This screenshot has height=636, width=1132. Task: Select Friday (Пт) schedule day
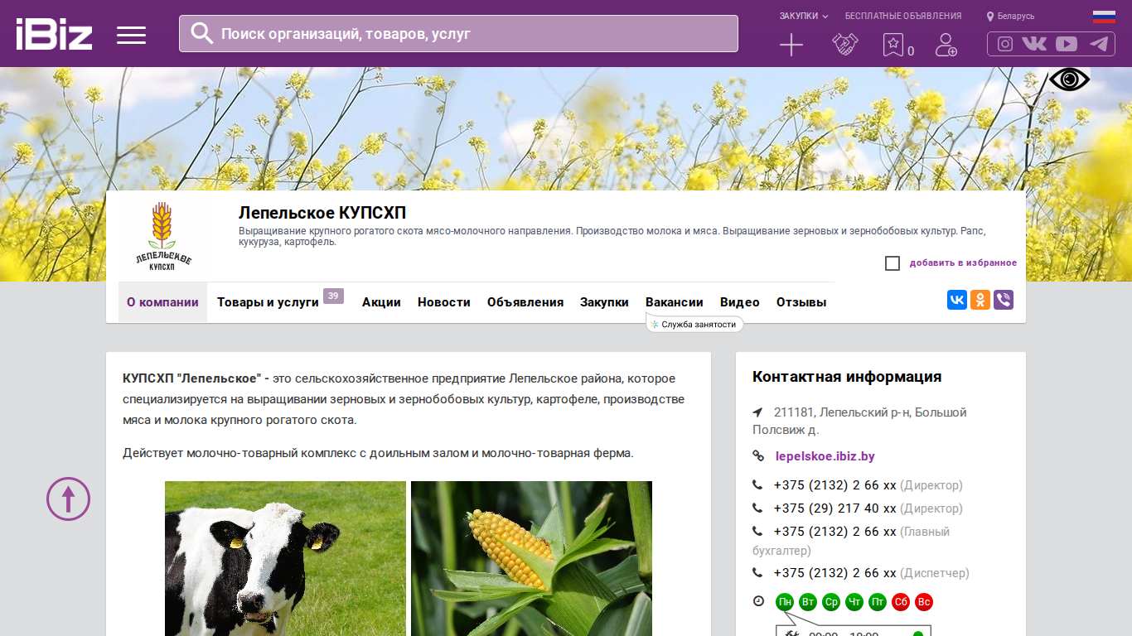[x=878, y=602]
